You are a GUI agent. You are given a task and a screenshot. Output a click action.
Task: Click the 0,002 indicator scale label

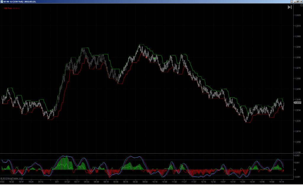point(297,155)
